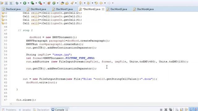Click Terminate square icon in Console toolbar
This screenshot has height=111, width=198.
tap(161, 110)
